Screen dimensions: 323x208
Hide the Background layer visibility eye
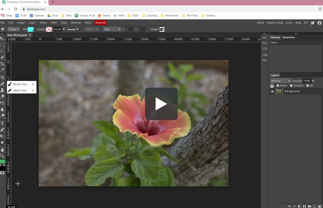tap(272, 91)
